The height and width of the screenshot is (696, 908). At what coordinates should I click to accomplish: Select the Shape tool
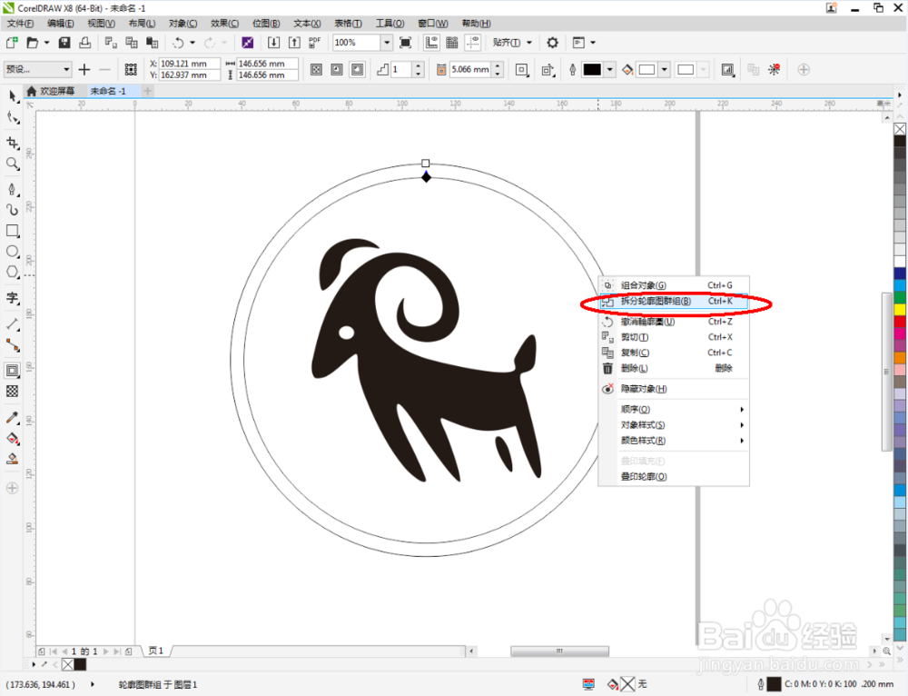coord(12,117)
